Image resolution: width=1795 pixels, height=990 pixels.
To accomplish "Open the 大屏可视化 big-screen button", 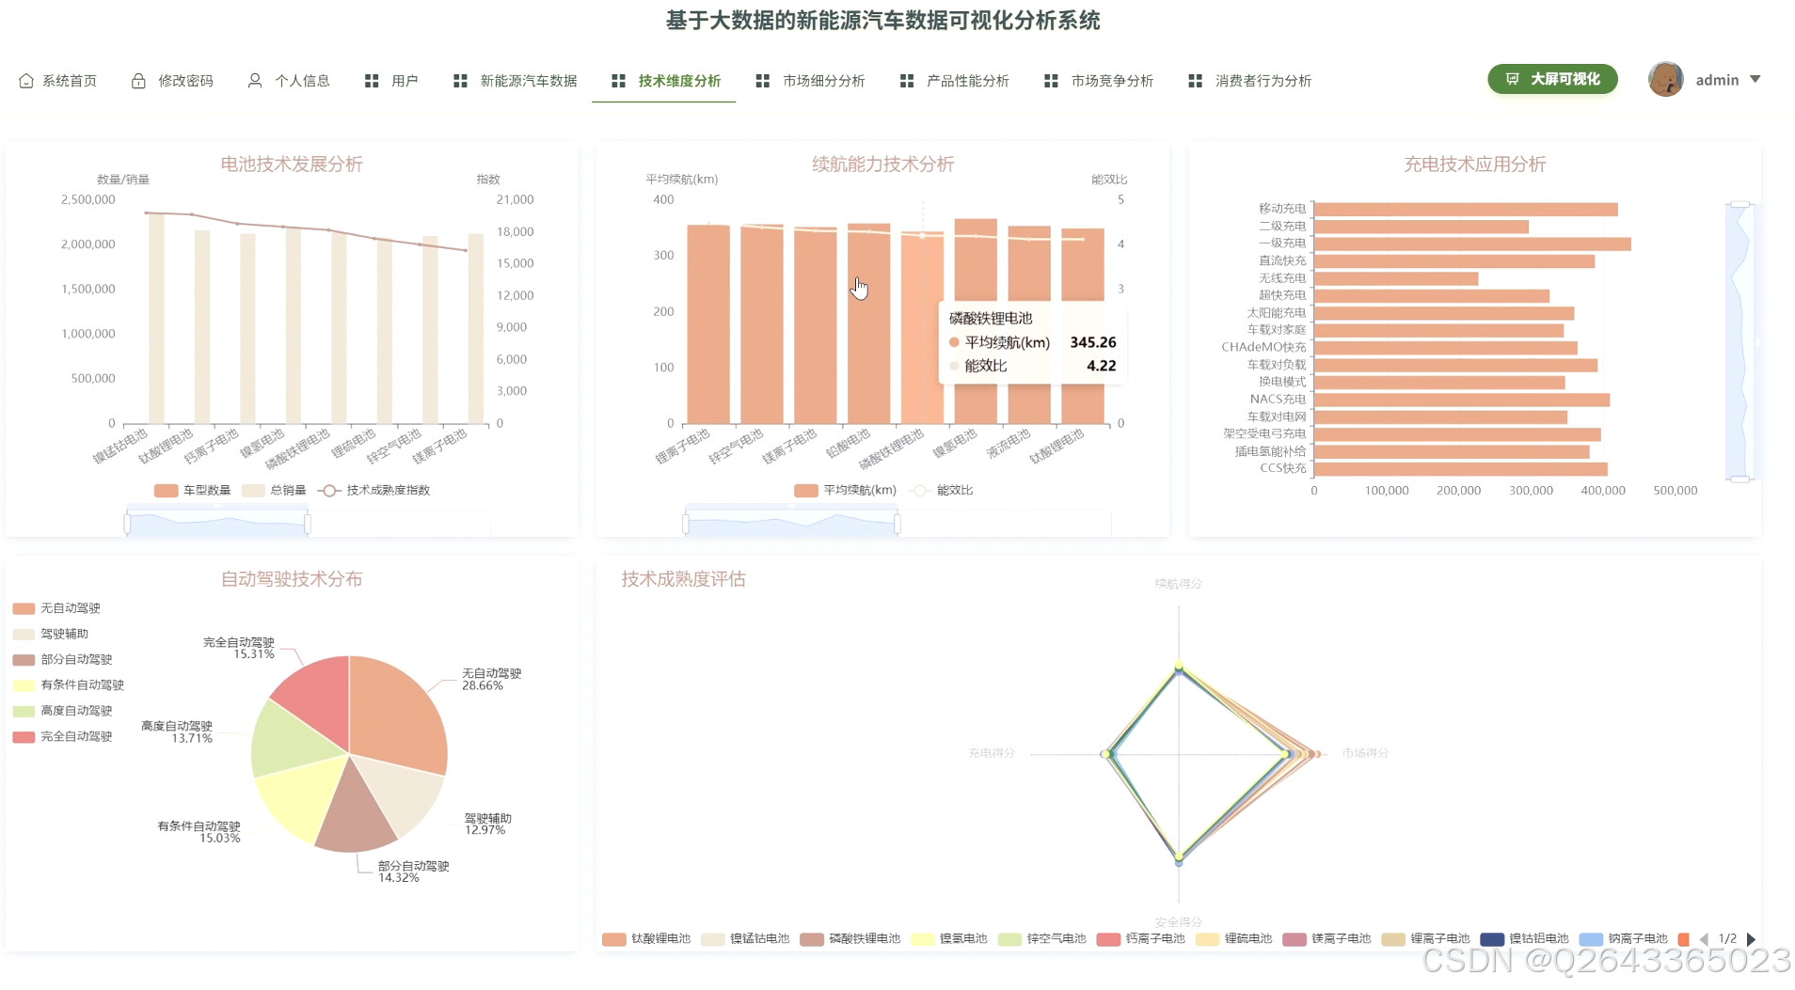I will pyautogui.click(x=1552, y=79).
